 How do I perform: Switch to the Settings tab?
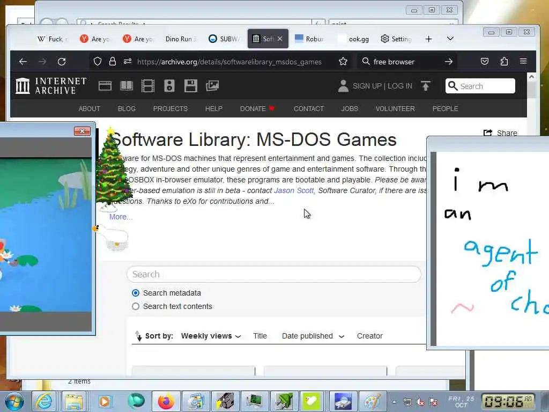click(x=396, y=39)
